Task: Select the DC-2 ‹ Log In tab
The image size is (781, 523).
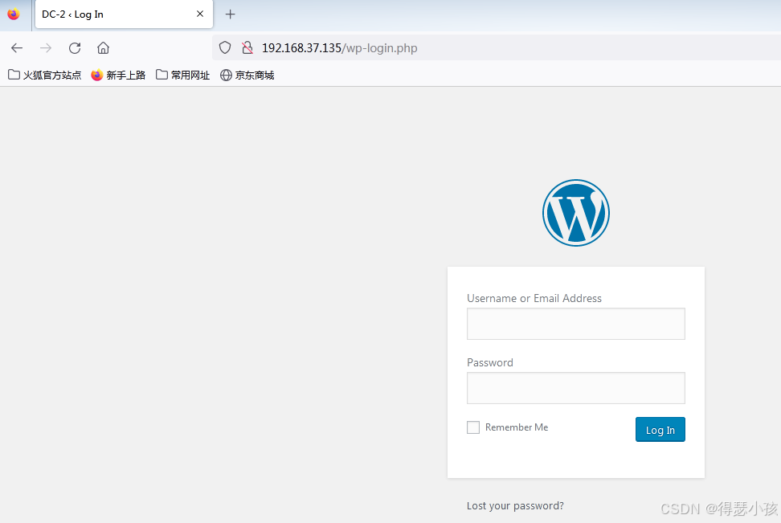Action: point(124,14)
